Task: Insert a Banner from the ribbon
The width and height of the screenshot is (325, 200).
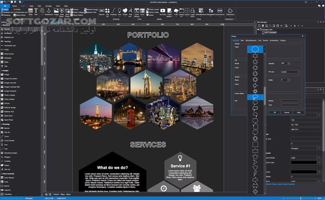Action: 102,12
